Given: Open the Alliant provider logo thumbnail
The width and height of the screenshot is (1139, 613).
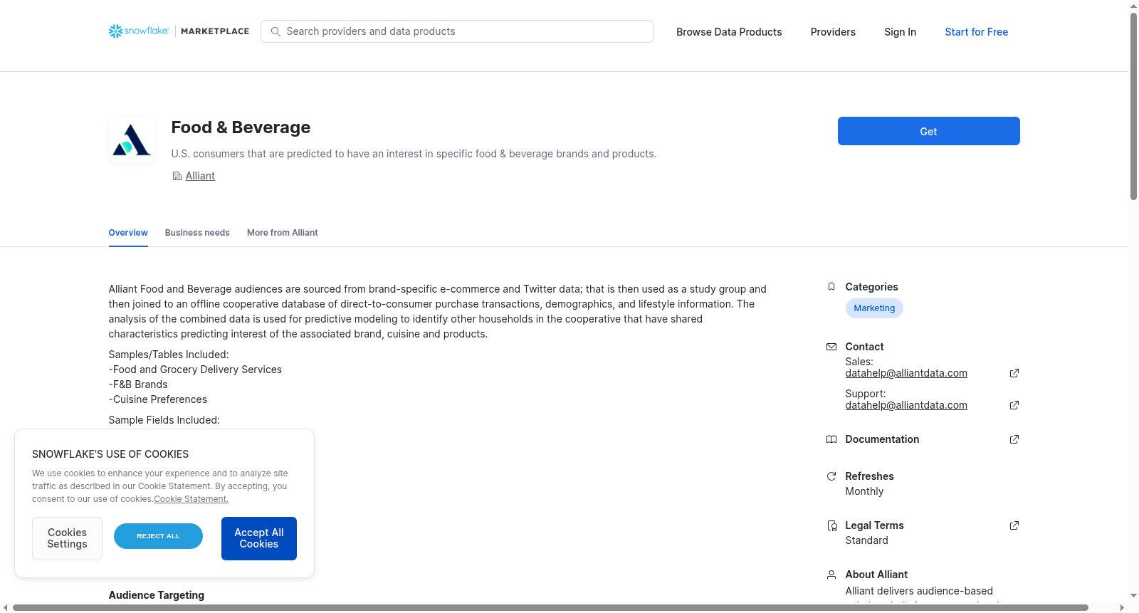Looking at the screenshot, I should tap(132, 140).
